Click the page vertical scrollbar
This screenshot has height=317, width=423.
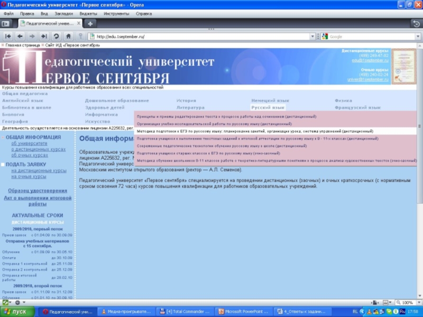point(420,126)
